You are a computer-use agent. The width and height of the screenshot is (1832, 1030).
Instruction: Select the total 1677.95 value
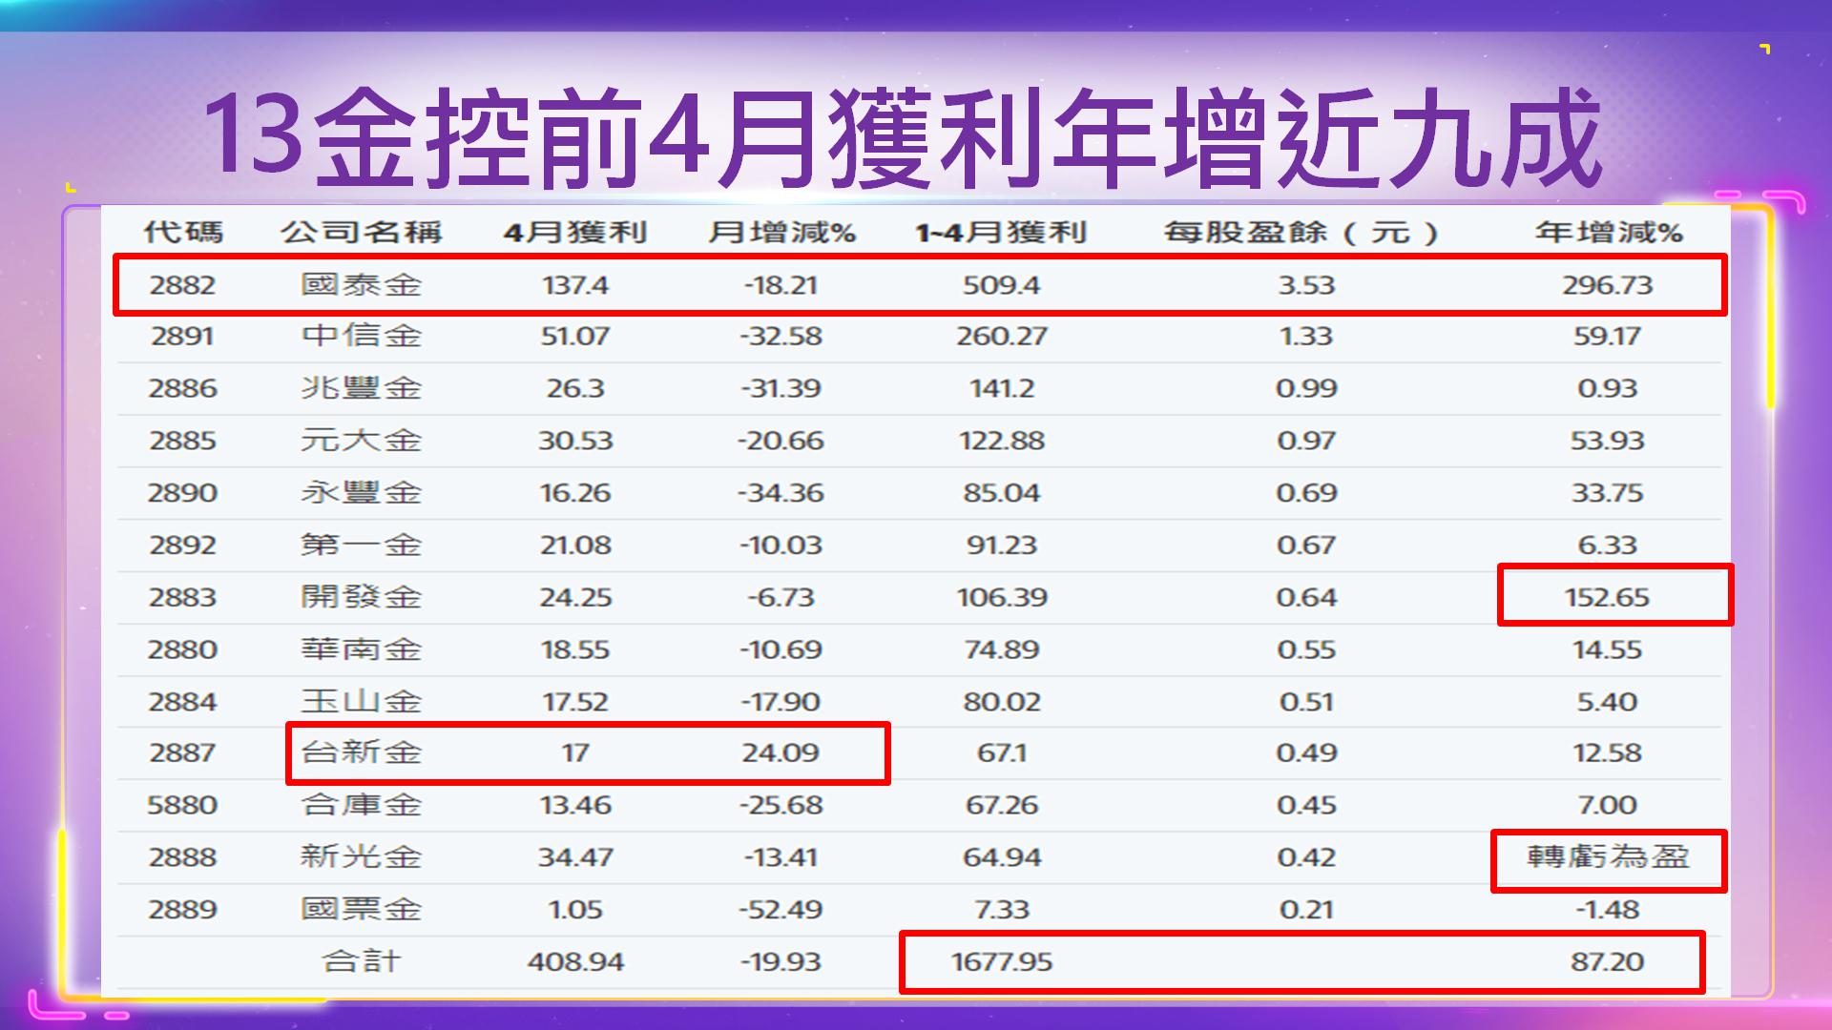coord(1001,961)
